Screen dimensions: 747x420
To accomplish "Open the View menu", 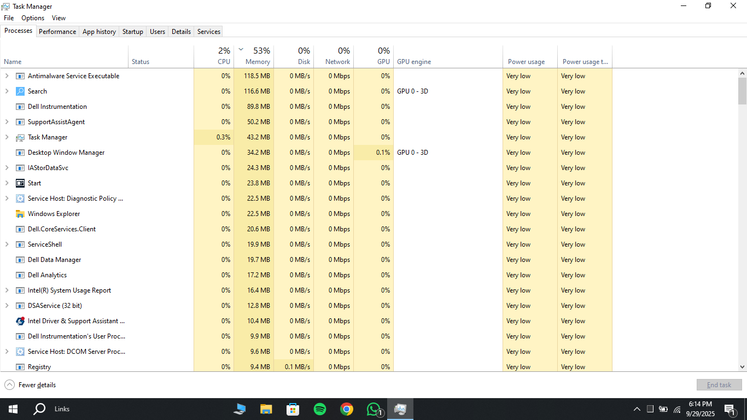I will click(59, 18).
